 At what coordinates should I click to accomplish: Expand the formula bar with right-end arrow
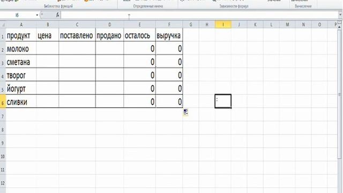pos(340,15)
